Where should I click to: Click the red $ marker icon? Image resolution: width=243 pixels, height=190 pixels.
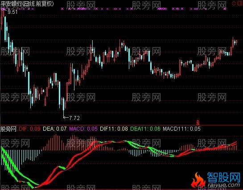click(198, 123)
